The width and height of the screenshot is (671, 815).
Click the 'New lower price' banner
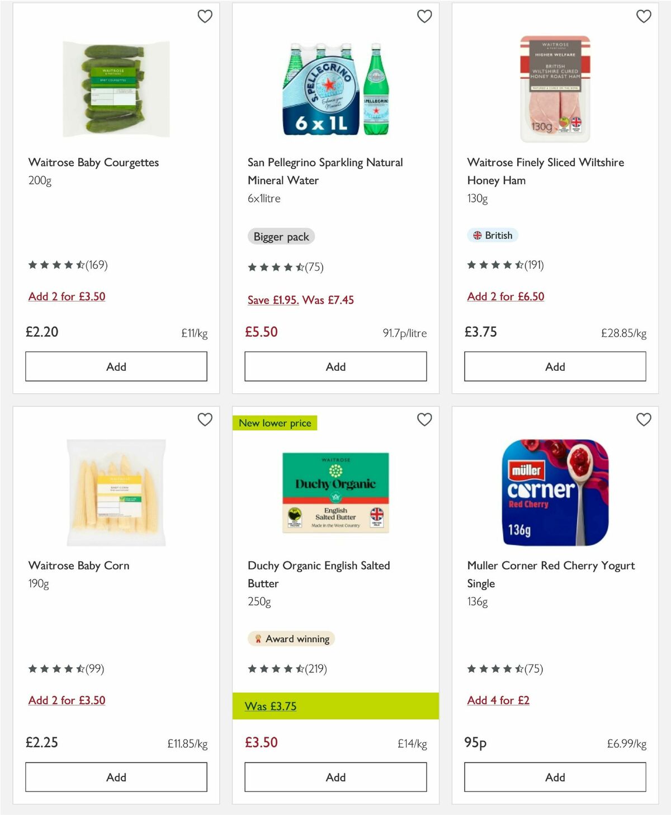click(x=275, y=423)
